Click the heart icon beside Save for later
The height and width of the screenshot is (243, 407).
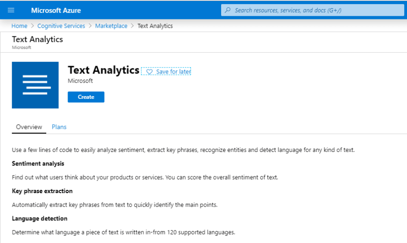tap(149, 72)
